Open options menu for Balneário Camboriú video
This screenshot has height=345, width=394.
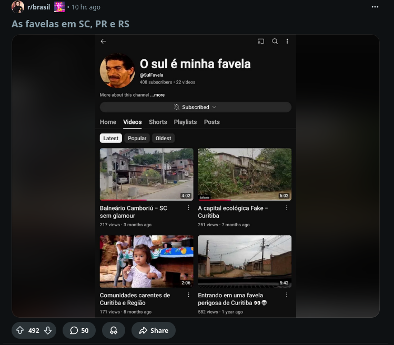[x=188, y=208]
